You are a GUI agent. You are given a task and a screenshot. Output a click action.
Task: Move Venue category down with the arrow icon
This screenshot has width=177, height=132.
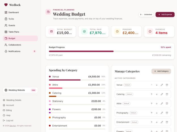pos(157,85)
